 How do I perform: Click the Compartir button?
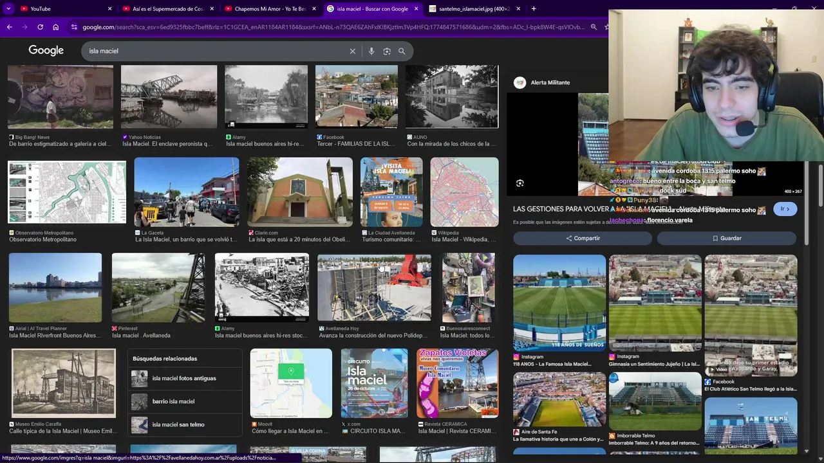(583, 238)
